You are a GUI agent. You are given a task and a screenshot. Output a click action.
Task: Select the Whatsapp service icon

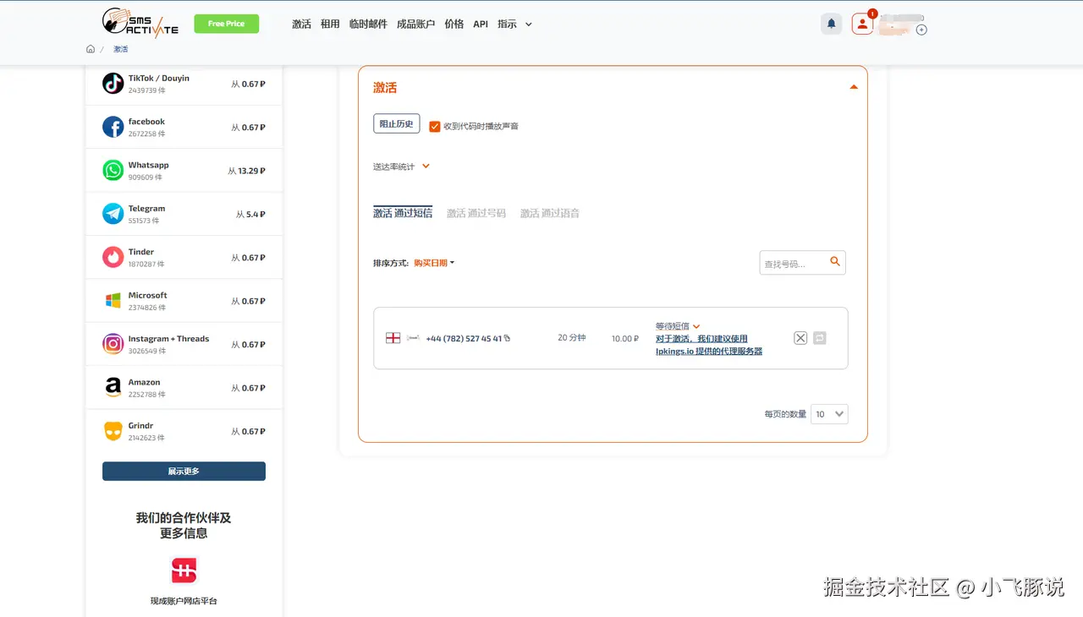(x=113, y=170)
